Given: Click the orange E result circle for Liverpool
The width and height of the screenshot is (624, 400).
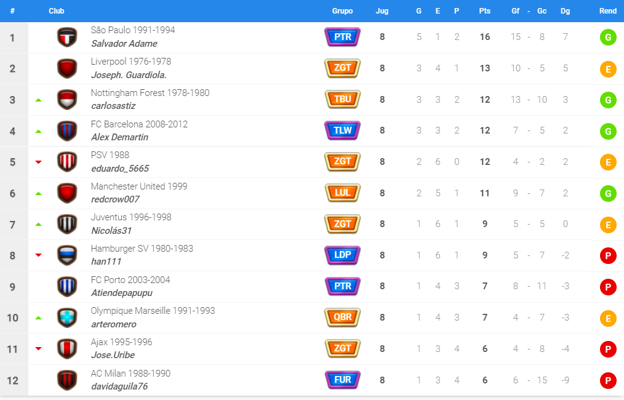Looking at the screenshot, I should click(x=607, y=69).
